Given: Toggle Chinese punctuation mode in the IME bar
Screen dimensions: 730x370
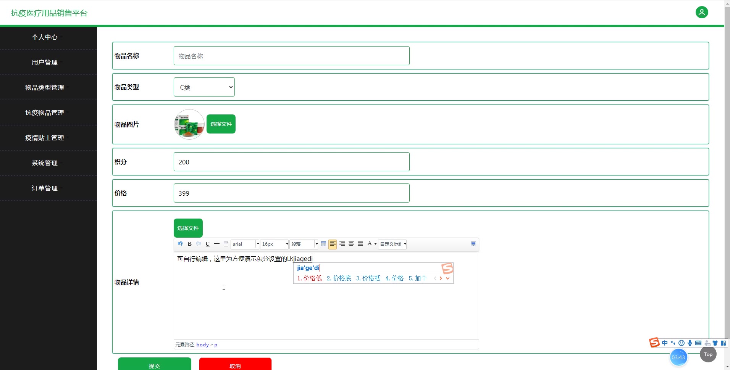Looking at the screenshot, I should [x=673, y=343].
